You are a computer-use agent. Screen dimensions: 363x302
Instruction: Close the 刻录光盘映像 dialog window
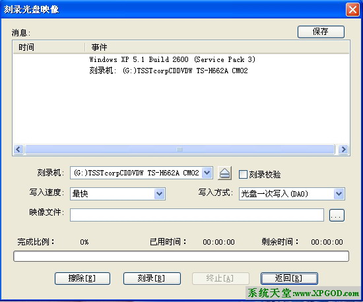click(x=352, y=10)
